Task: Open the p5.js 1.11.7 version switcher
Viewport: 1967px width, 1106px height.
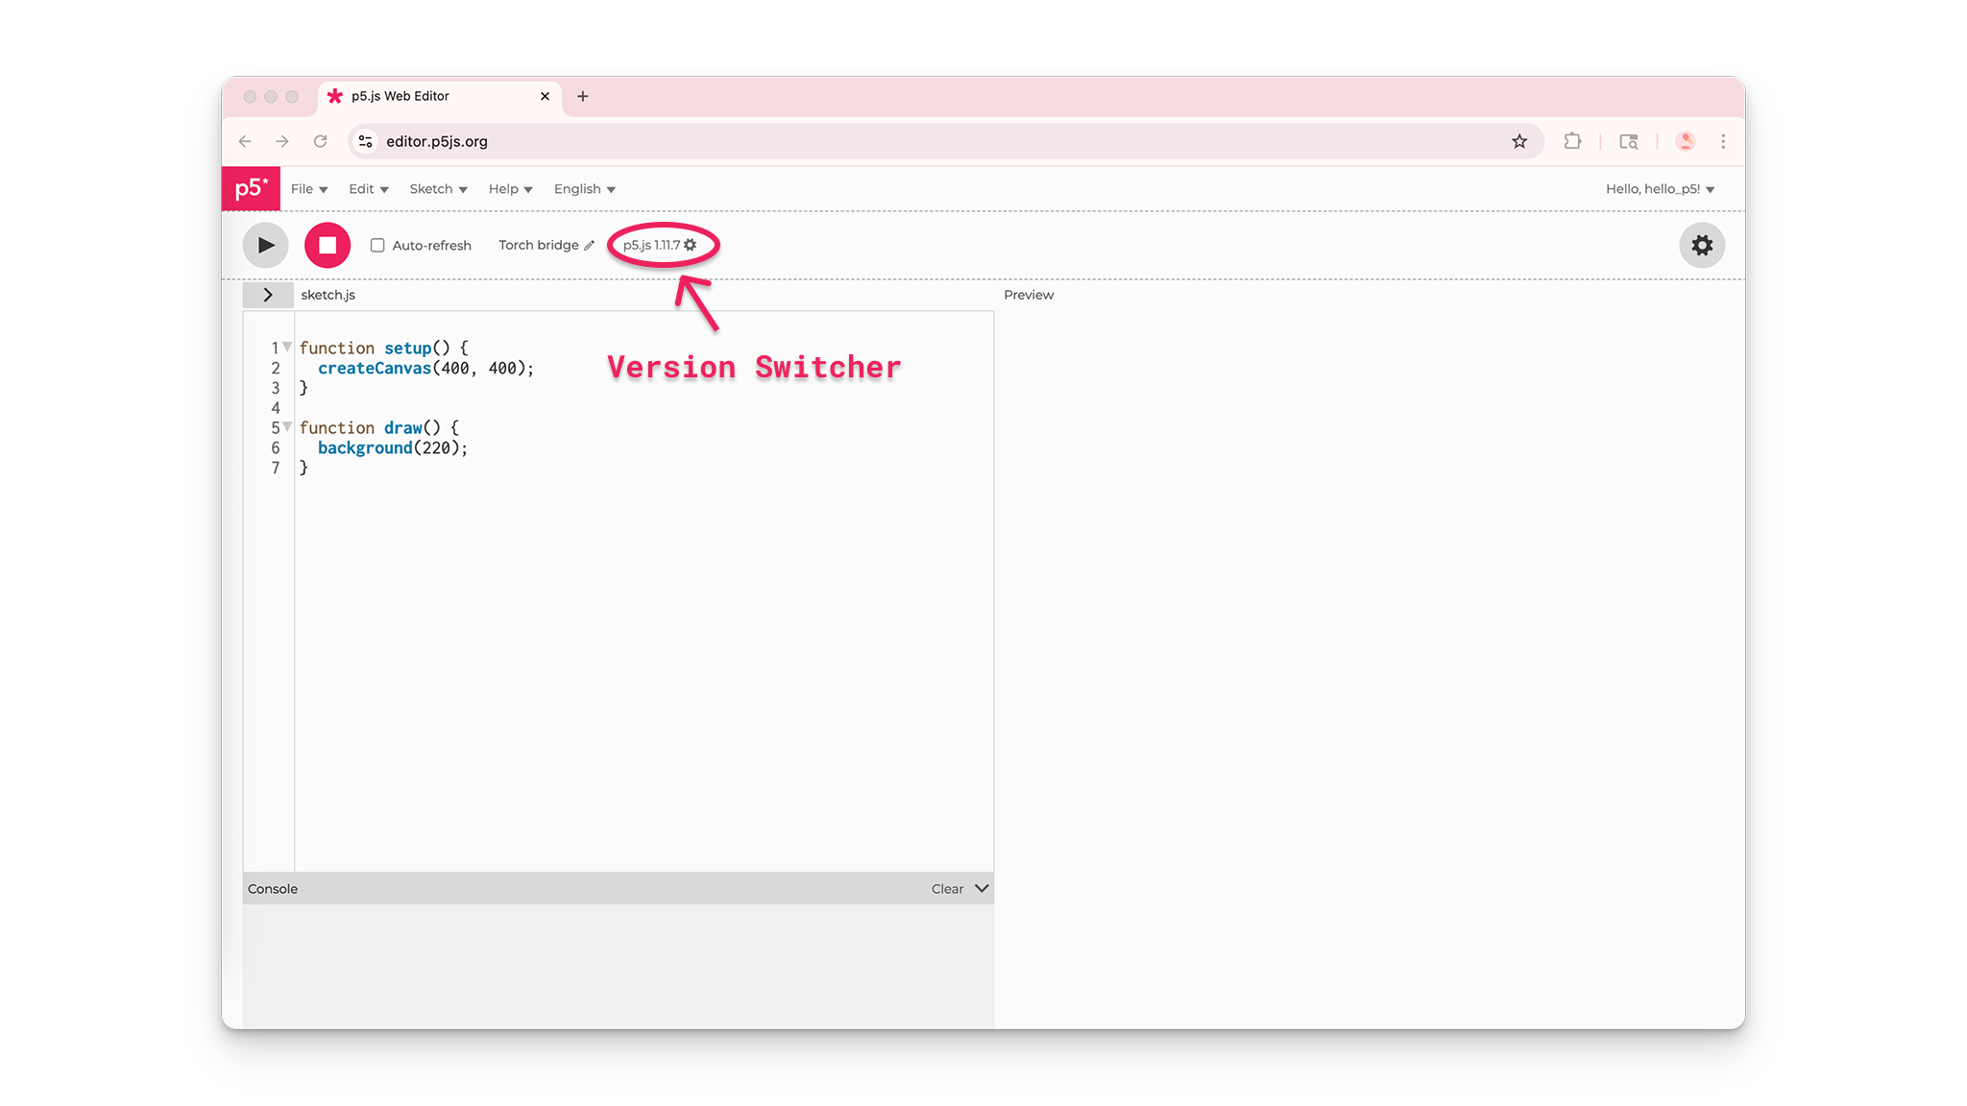Action: 660,246
